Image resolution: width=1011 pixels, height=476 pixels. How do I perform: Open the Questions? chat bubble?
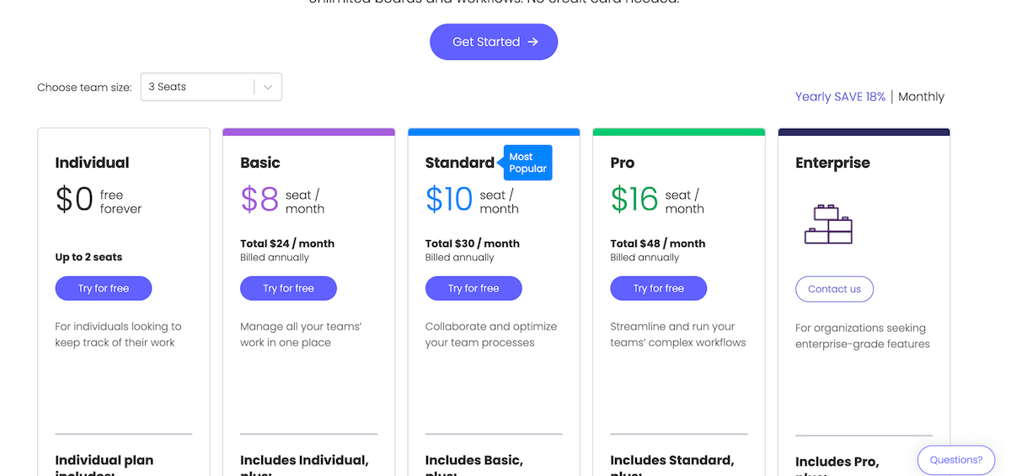point(955,460)
